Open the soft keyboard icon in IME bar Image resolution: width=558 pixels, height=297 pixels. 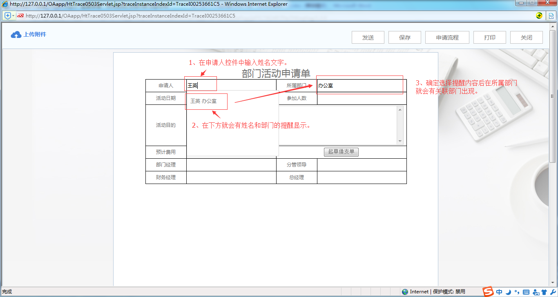[526, 292]
